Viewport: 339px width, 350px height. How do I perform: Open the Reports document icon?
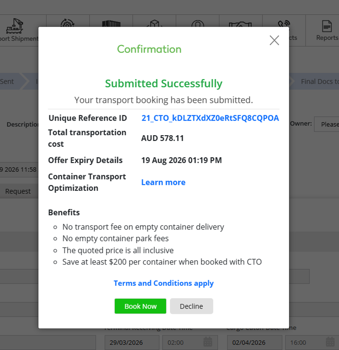327,26
